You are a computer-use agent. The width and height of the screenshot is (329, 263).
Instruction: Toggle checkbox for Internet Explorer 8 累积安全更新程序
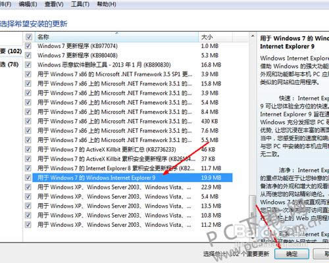(28, 168)
